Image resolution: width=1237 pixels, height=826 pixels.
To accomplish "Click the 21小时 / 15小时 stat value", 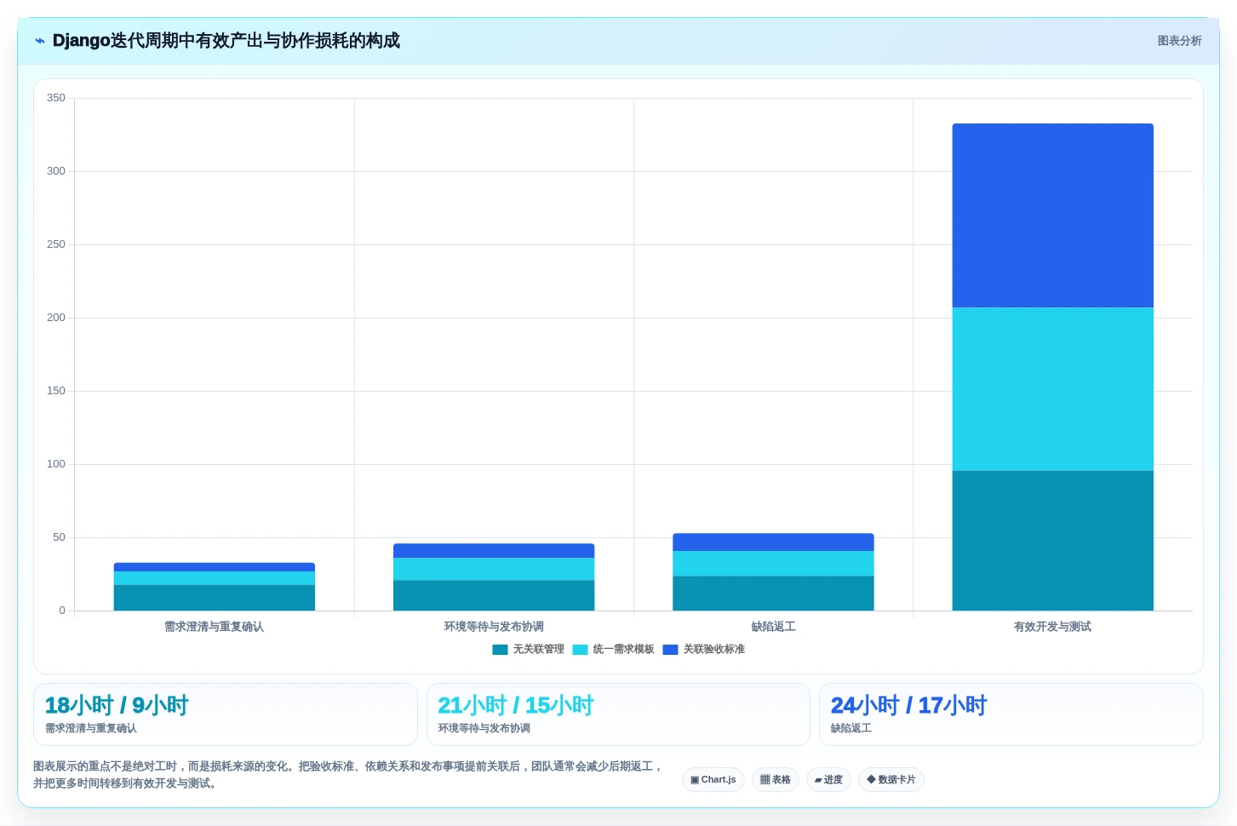I will [516, 706].
